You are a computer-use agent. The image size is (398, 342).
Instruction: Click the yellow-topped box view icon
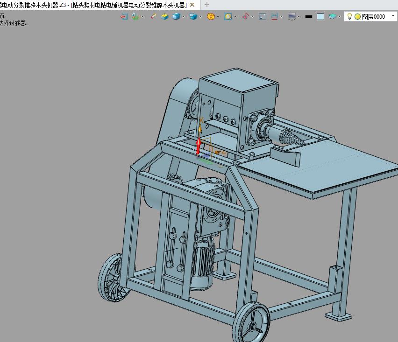click(x=165, y=17)
